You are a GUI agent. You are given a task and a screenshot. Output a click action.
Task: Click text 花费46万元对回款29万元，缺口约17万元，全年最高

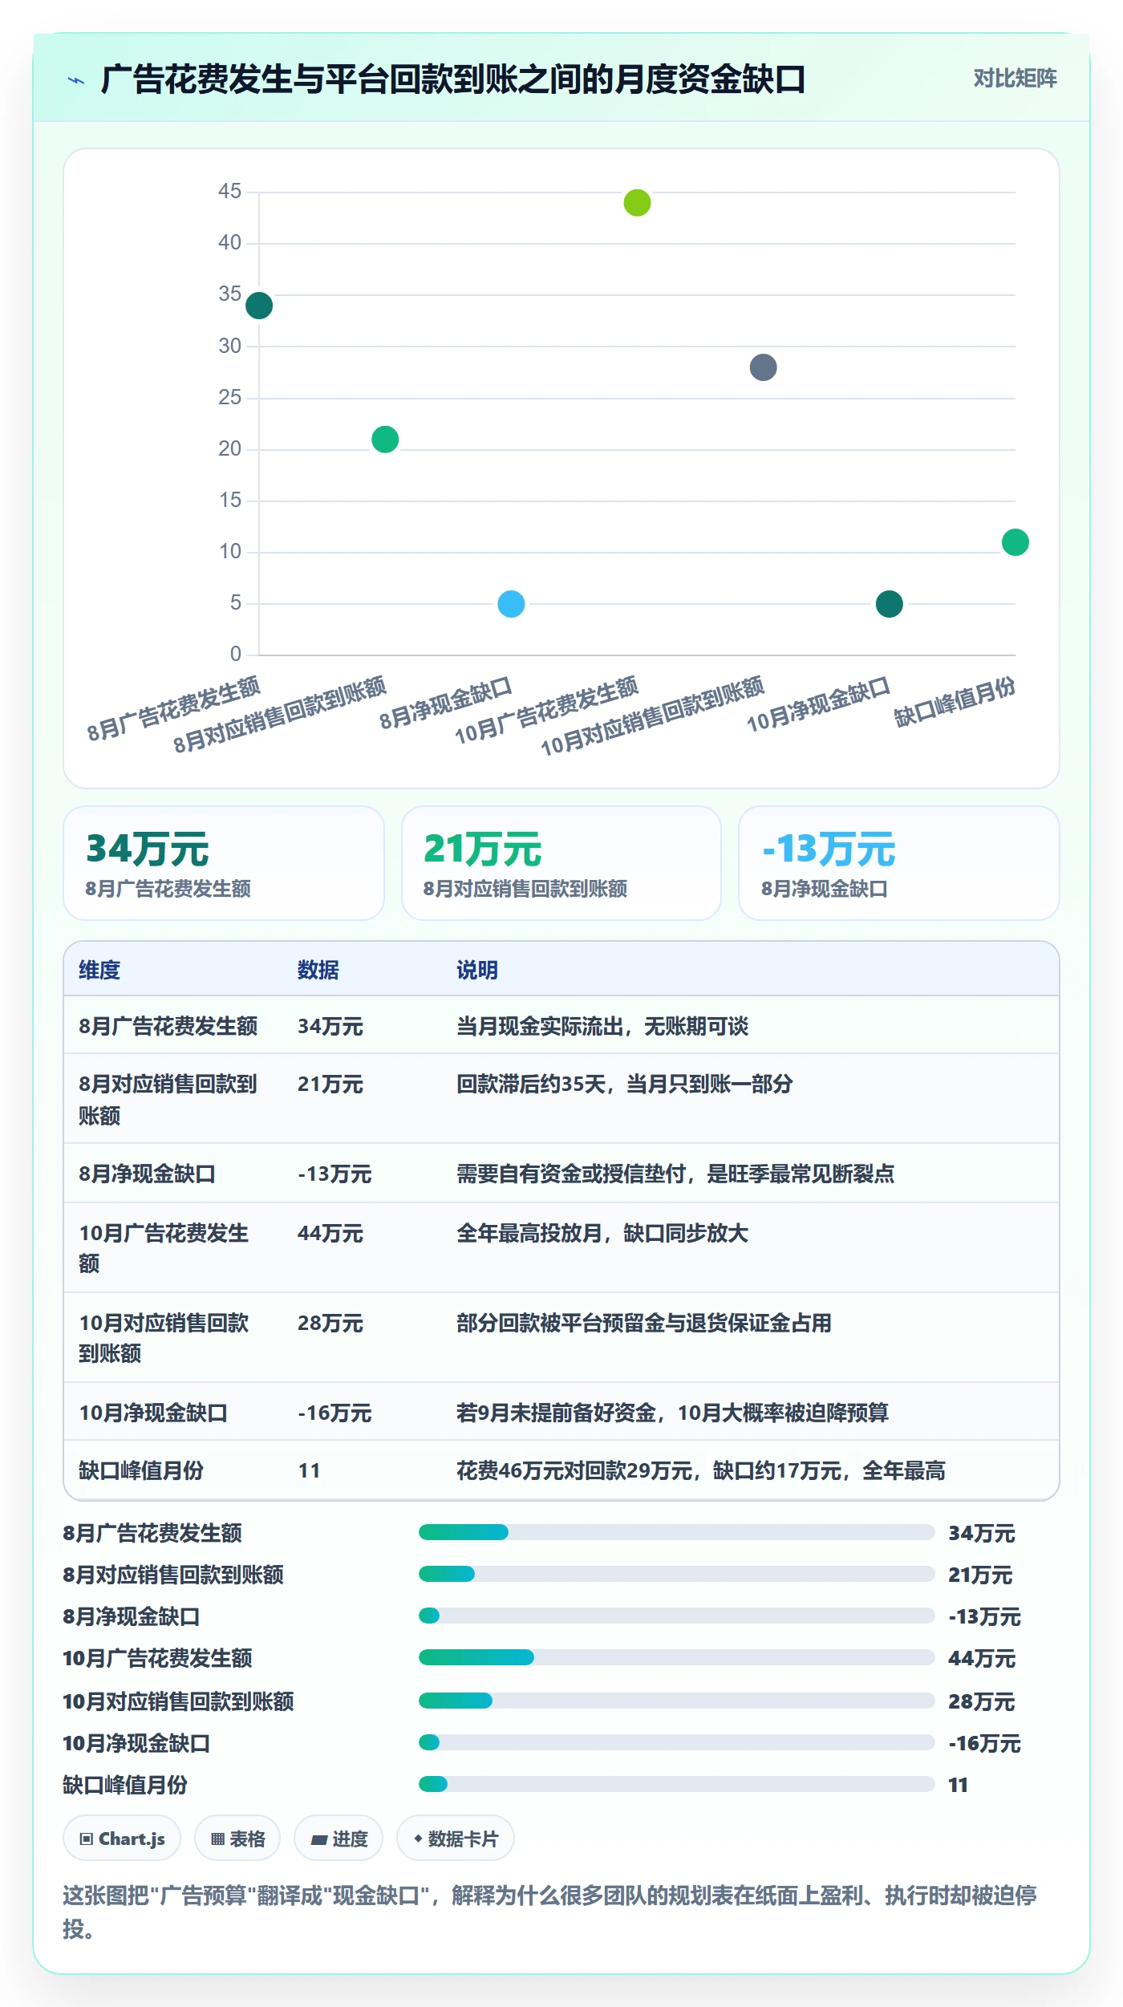[x=701, y=1470]
